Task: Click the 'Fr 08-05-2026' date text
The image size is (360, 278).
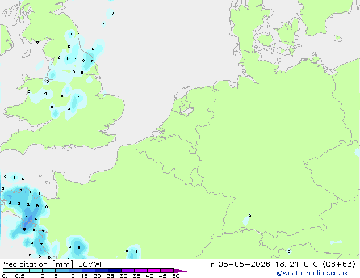Action: click(x=238, y=264)
